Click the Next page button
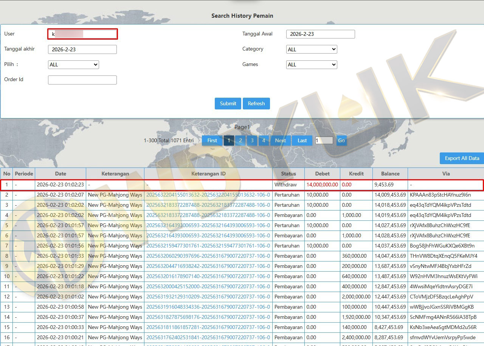 (x=280, y=140)
